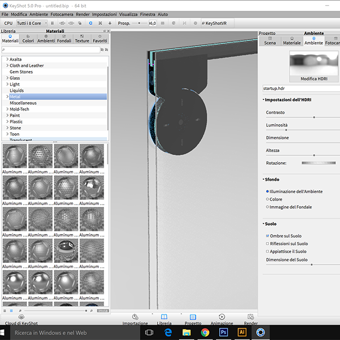Image resolution: width=340 pixels, height=340 pixels.
Task: Click first icon right of search field
Action: tap(102, 50)
